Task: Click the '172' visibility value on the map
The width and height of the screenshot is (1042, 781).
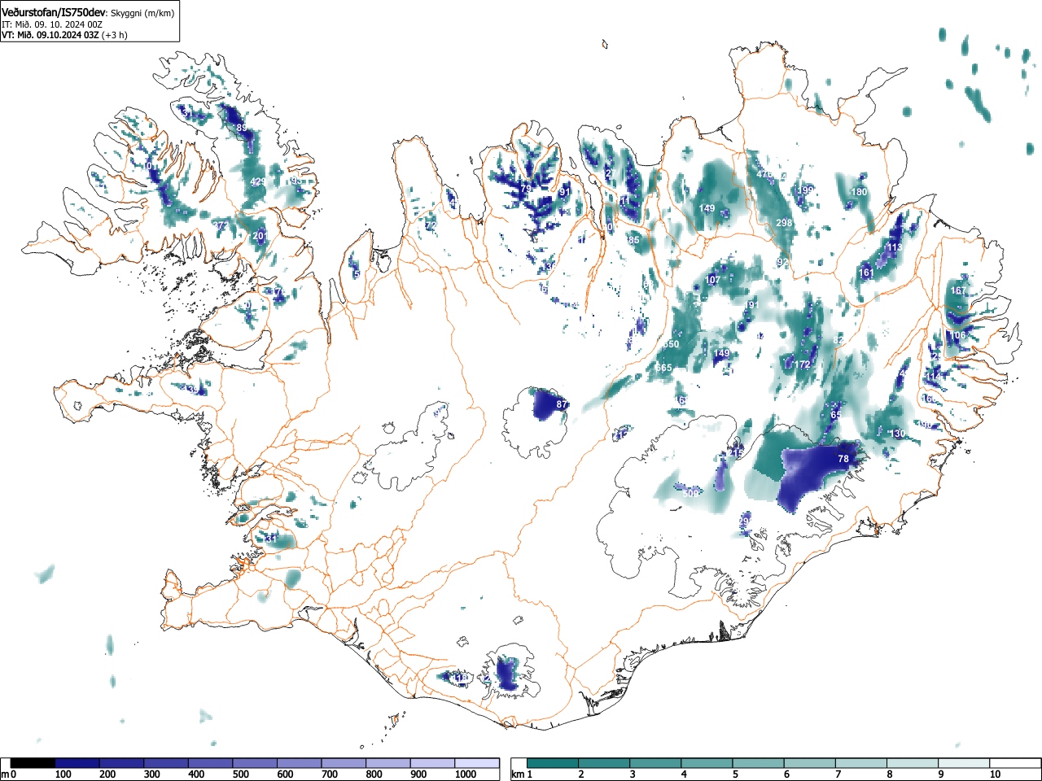Action: (803, 365)
